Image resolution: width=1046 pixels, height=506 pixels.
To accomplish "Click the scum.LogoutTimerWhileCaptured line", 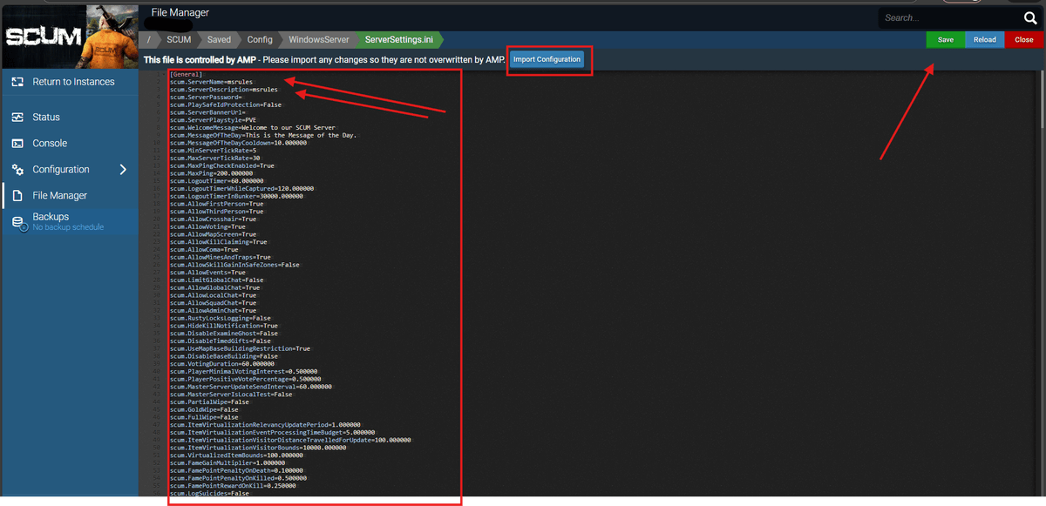I will click(242, 188).
